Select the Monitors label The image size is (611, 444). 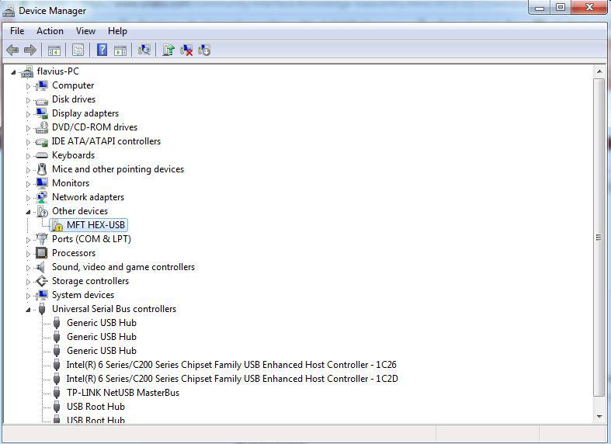tap(71, 183)
